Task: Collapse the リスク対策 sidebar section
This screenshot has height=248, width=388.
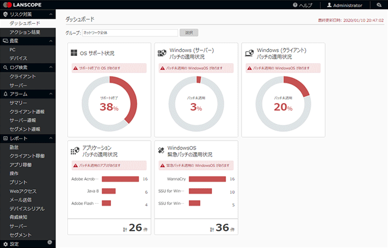Action: click(51, 15)
